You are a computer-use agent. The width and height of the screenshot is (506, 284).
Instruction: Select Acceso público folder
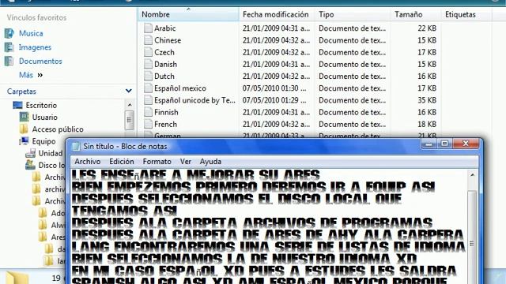(x=58, y=129)
